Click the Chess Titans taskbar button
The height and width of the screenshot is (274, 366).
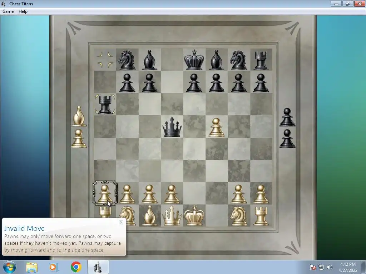point(98,267)
